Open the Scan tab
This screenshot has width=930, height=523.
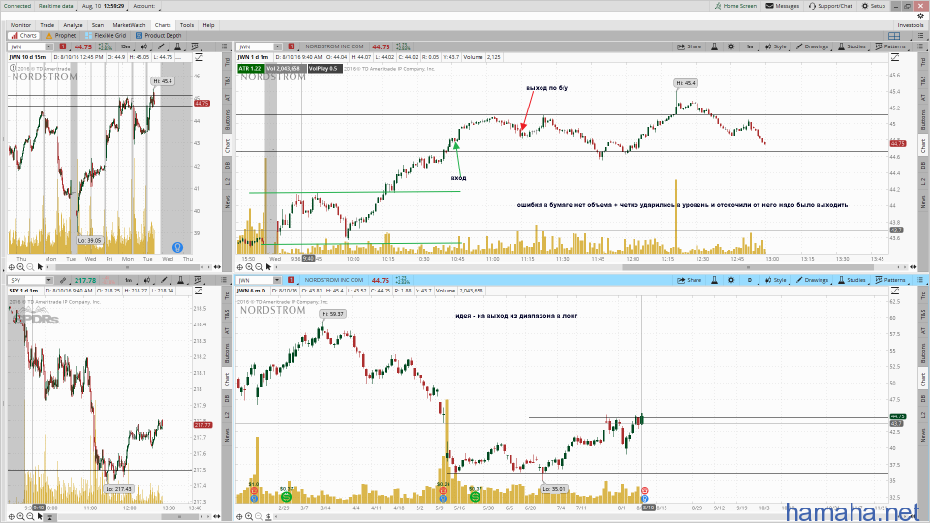97,25
